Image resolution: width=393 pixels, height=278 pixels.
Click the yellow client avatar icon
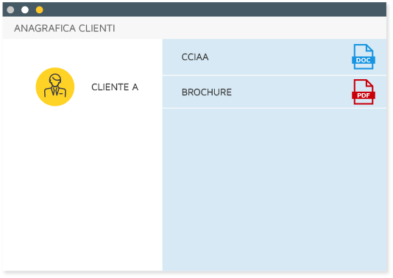(55, 87)
